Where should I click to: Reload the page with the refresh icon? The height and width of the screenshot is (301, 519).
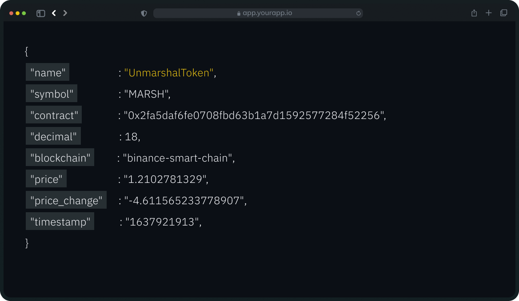pos(359,13)
